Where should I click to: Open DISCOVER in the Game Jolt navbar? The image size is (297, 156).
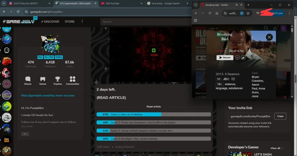[x=50, y=21]
